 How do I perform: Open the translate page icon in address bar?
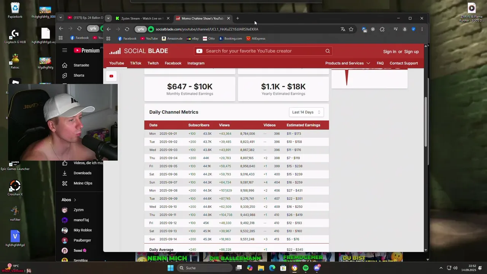tap(343, 29)
